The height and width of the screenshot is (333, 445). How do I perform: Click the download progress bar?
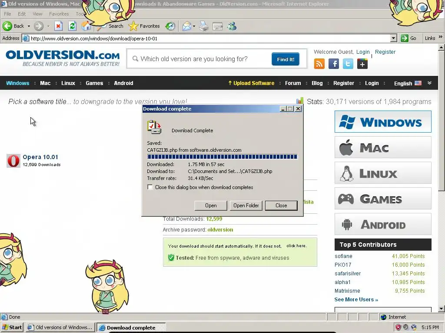pos(222,157)
